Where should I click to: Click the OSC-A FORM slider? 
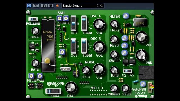84,24
